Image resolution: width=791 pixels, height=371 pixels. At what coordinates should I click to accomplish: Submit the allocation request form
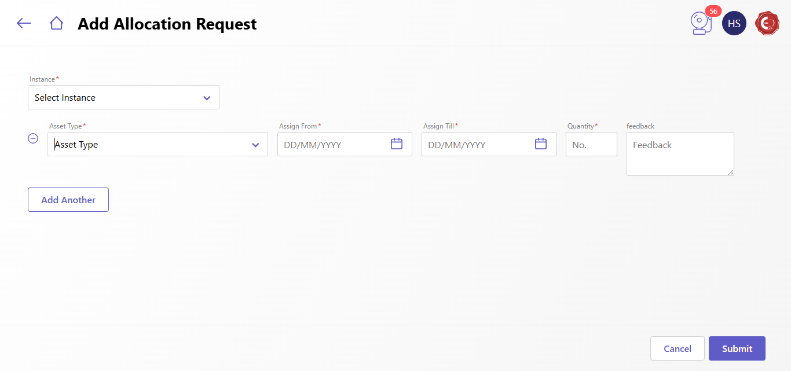pos(737,348)
